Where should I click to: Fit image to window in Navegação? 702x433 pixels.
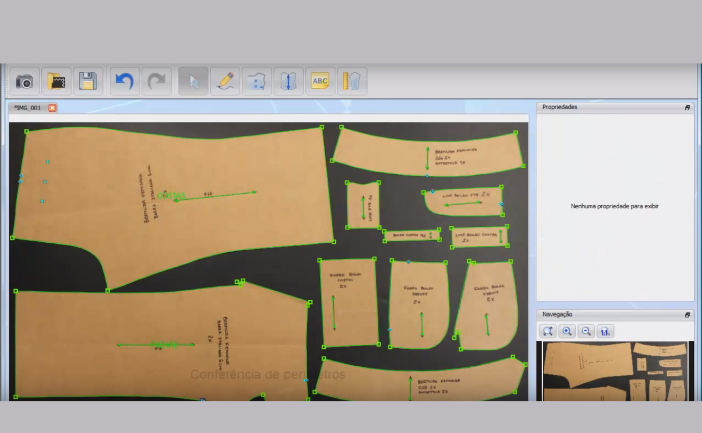pyautogui.click(x=548, y=332)
